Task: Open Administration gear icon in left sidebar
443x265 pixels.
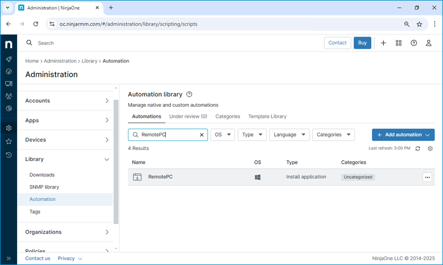Action: pos(8,128)
